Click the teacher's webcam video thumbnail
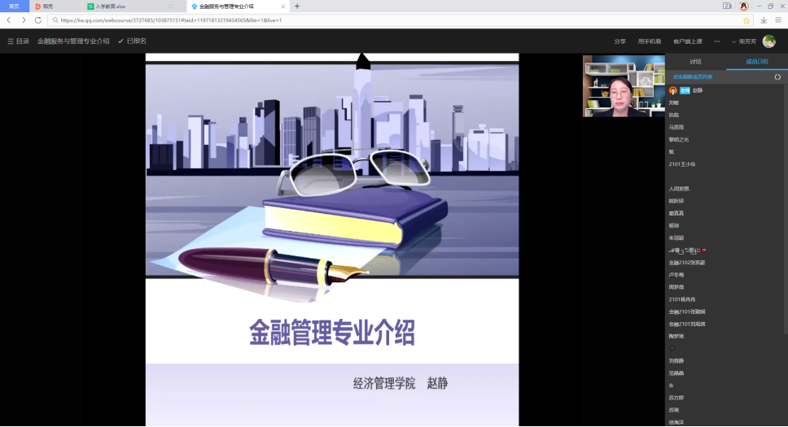 pos(624,86)
